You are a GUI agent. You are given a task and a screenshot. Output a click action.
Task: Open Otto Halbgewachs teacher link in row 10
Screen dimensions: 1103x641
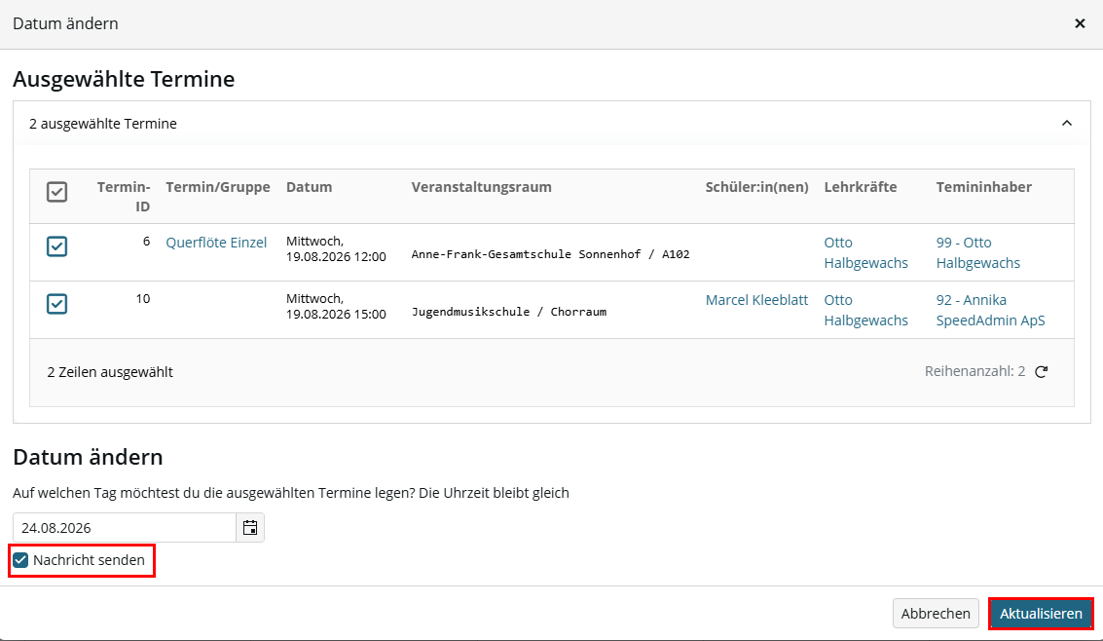tap(865, 311)
